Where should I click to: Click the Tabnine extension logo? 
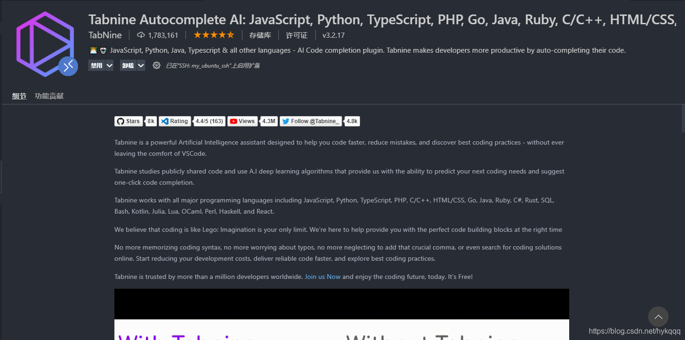click(45, 44)
